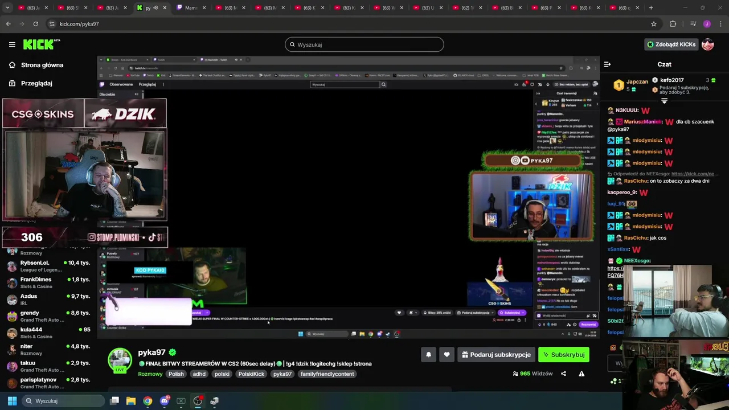Select the pyka97 tag
The width and height of the screenshot is (729, 410).
click(282, 374)
